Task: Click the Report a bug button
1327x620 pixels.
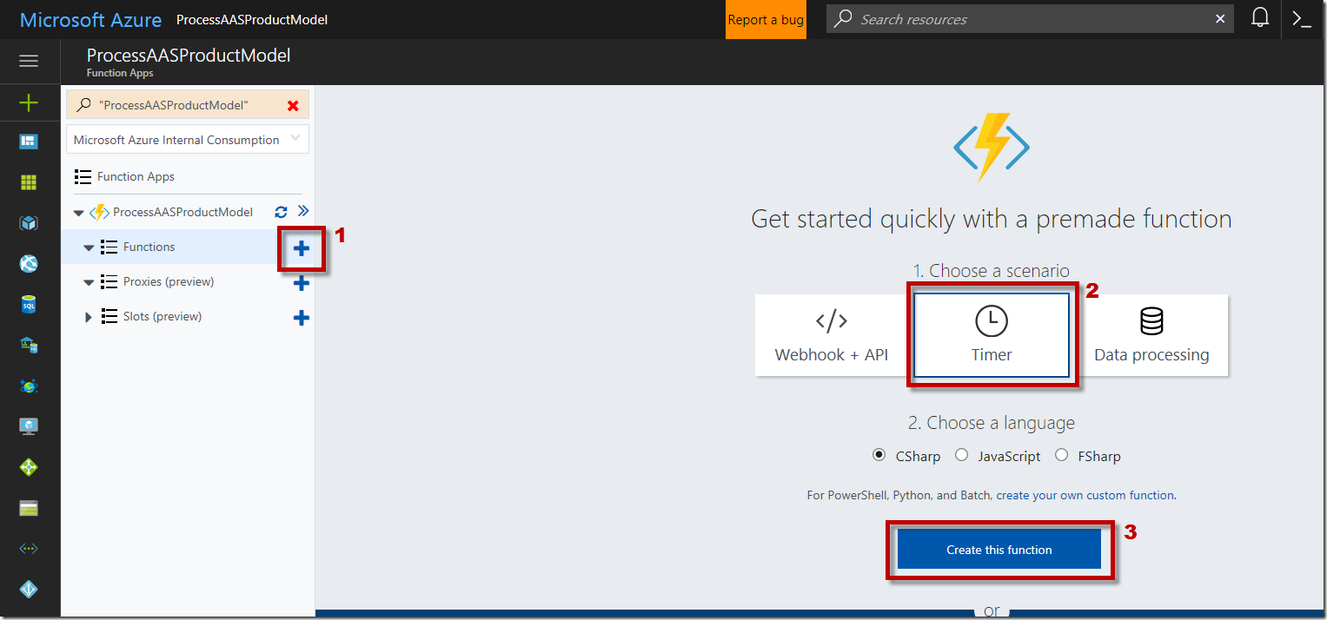Action: tap(766, 19)
